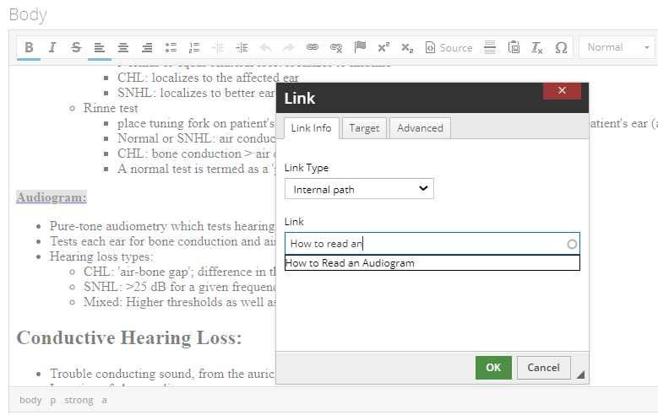The image size is (658, 415).
Task: Click 'Hearing loss types:' bullet text
Action: [x=101, y=256]
